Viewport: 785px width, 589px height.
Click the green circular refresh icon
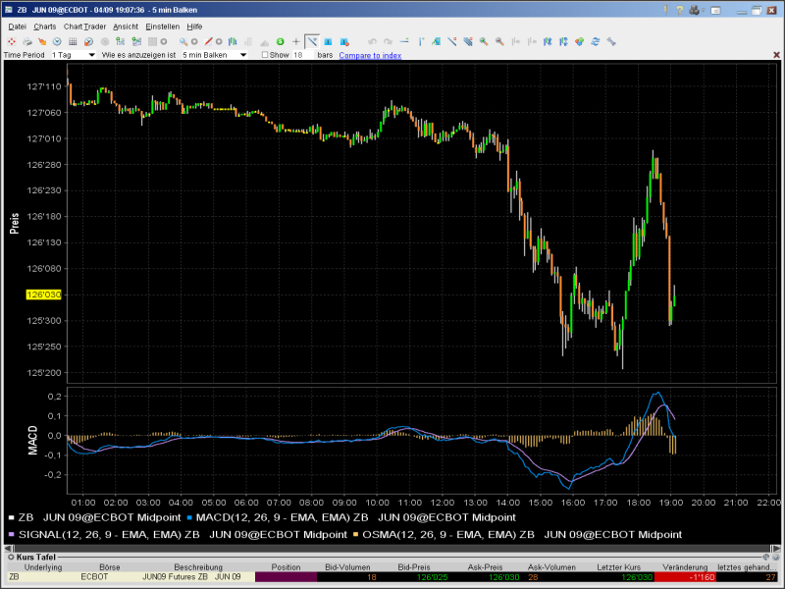[x=281, y=41]
